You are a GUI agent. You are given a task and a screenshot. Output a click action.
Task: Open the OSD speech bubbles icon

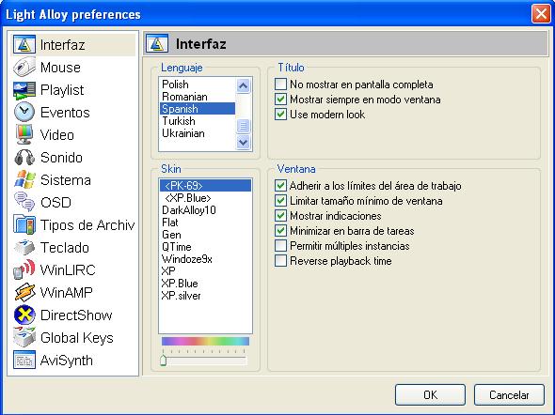pyautogui.click(x=24, y=203)
